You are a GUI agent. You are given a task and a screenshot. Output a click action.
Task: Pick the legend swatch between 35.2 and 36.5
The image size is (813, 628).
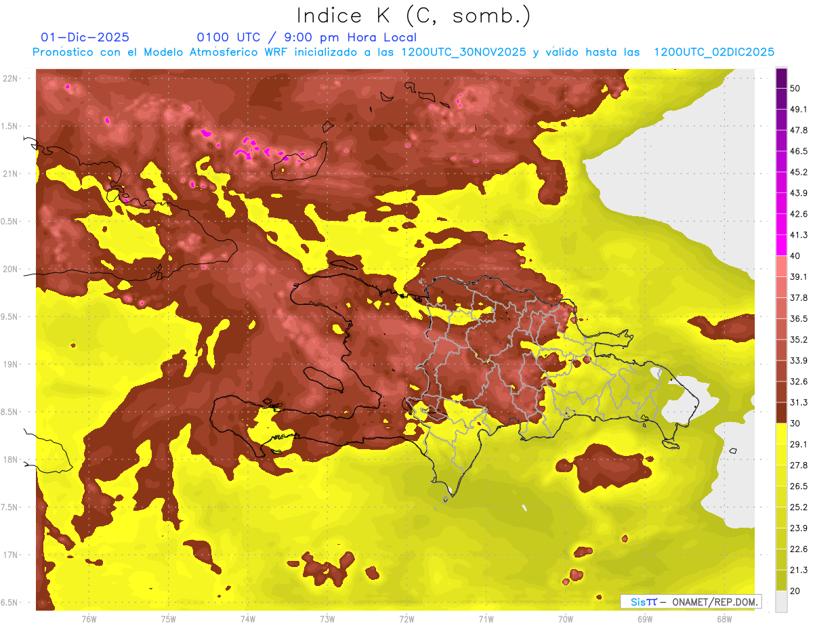781,329
